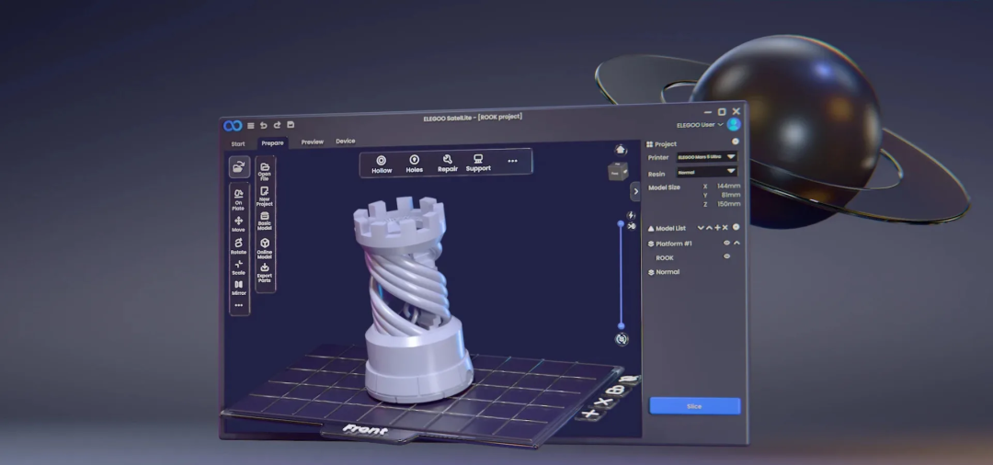
Task: Click the save disk icon
Action: click(291, 125)
